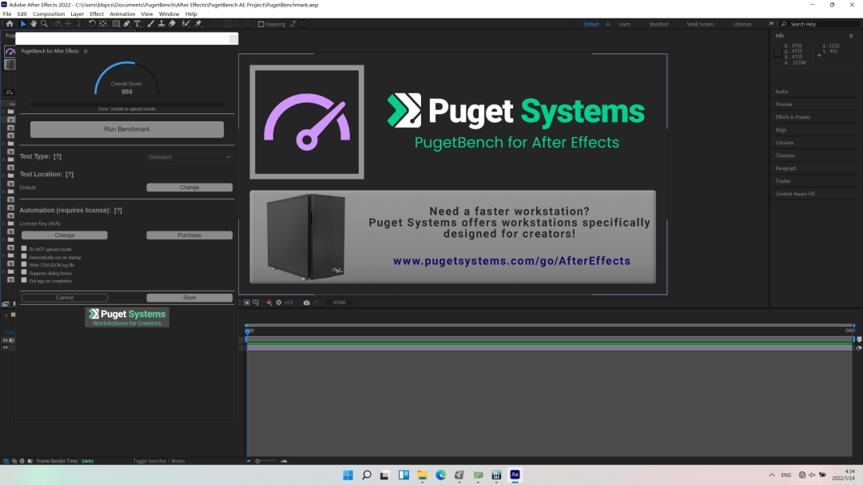
Task: Open the Test Type 'Standard' dropdown
Action: (x=189, y=157)
